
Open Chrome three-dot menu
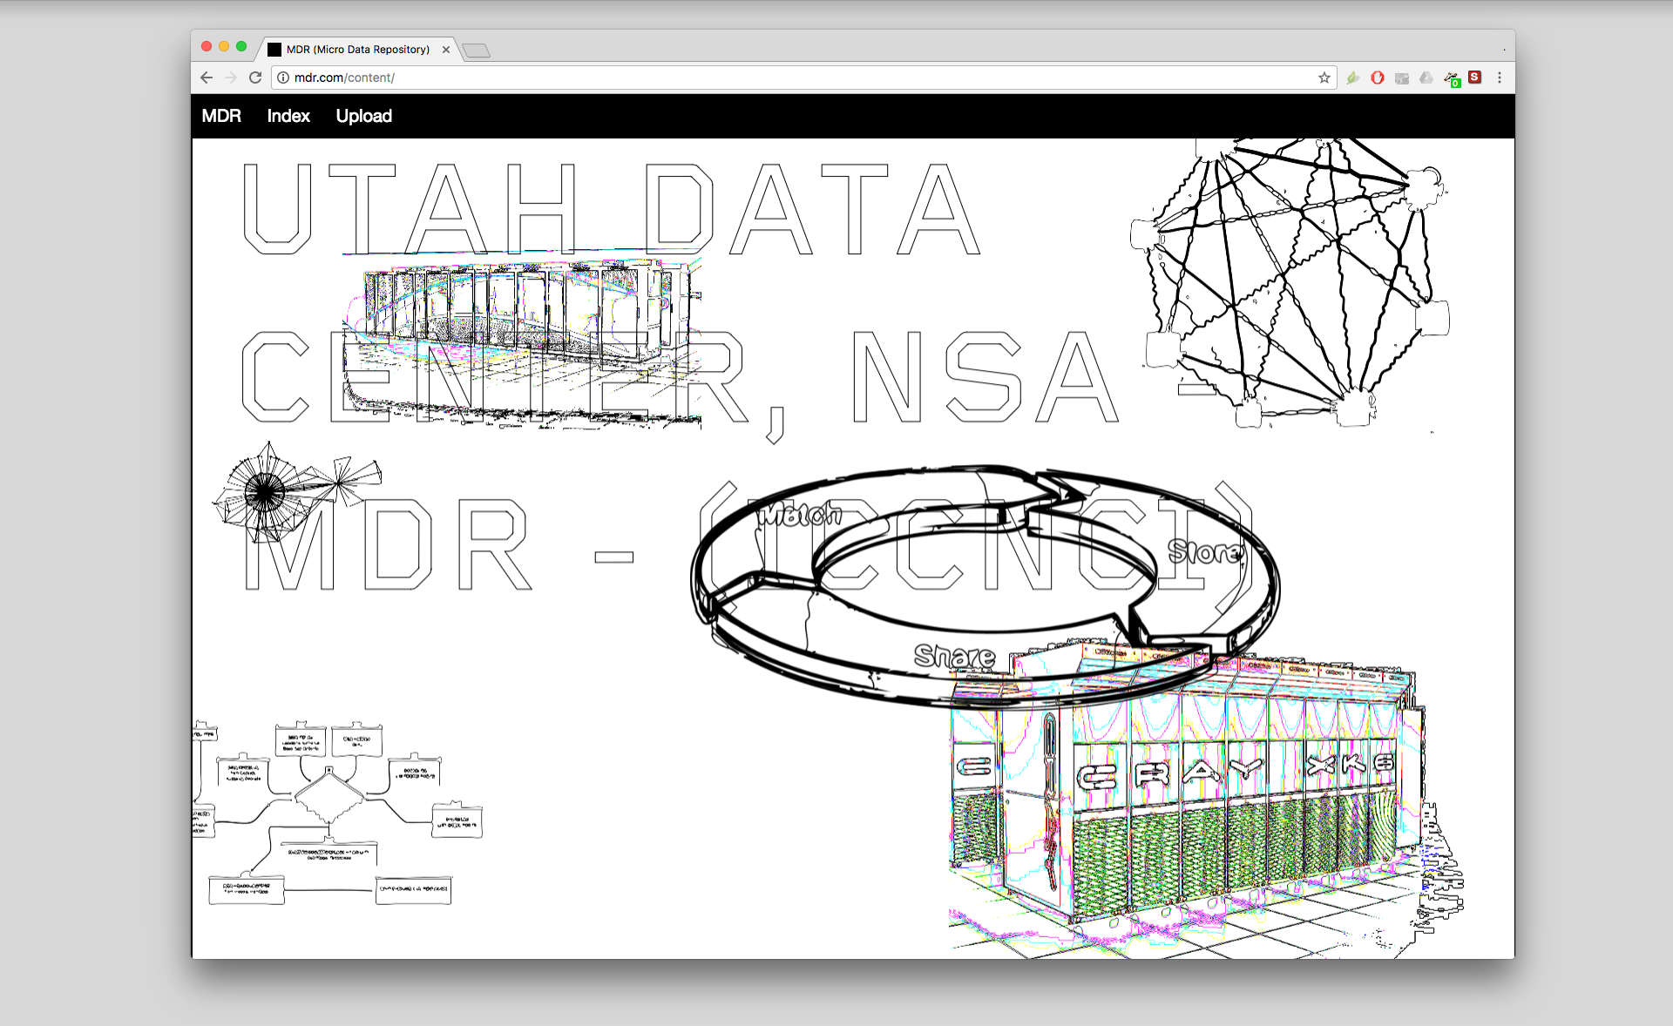point(1500,78)
